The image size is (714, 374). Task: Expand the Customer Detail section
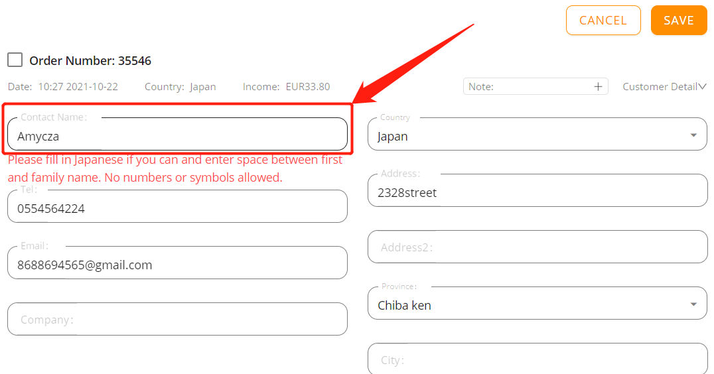point(664,86)
